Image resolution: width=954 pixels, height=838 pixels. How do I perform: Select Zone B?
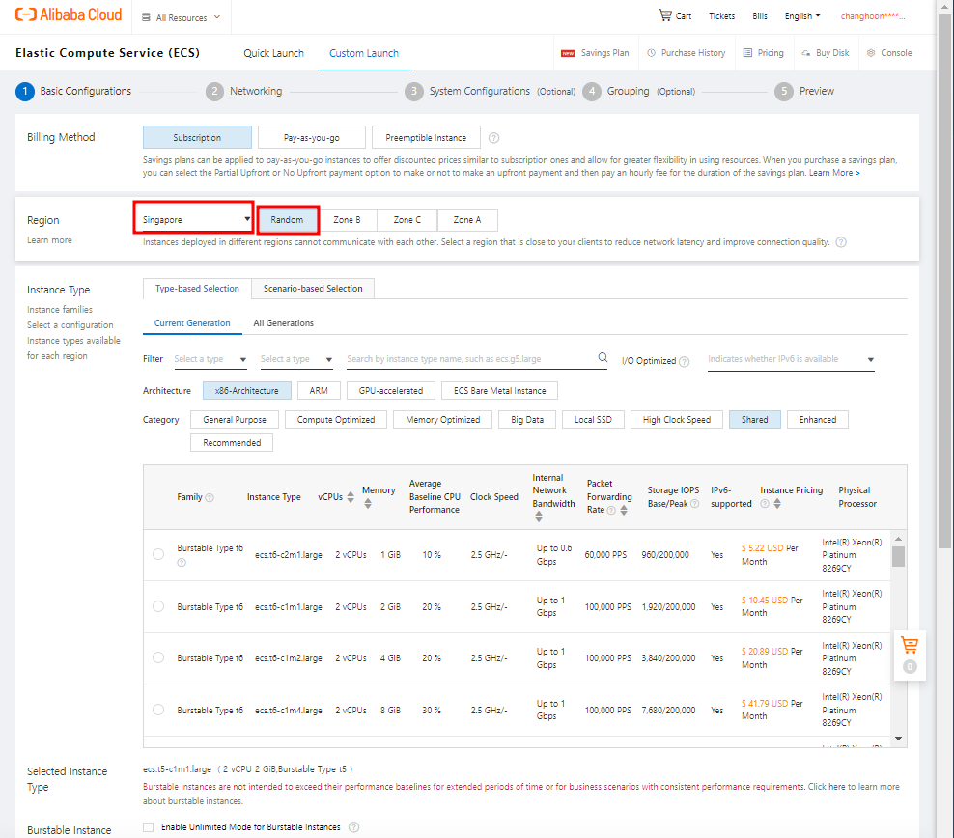tap(347, 219)
